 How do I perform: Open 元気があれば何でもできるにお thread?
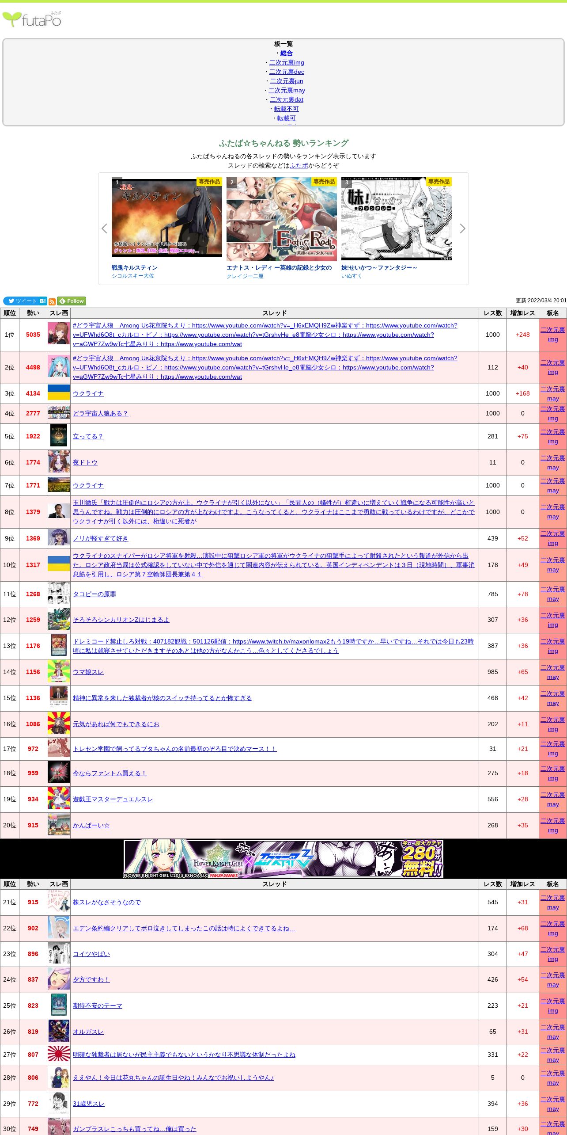click(116, 724)
